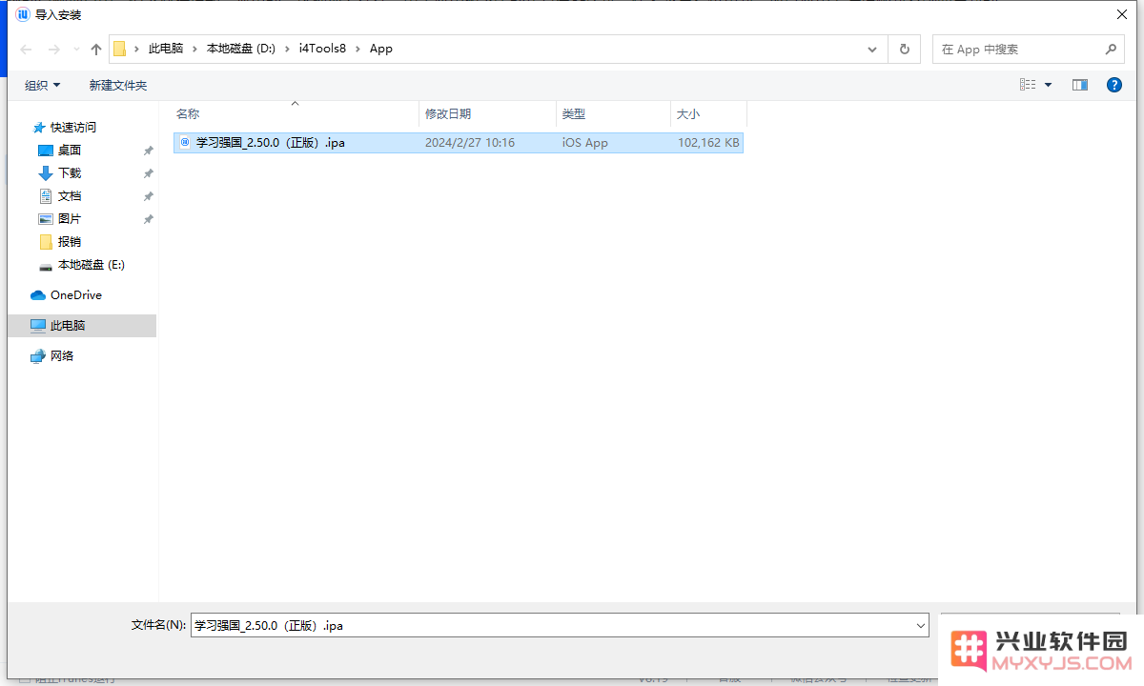Click the magnifier search icon
Image resolution: width=1144 pixels, height=686 pixels.
[1111, 50]
